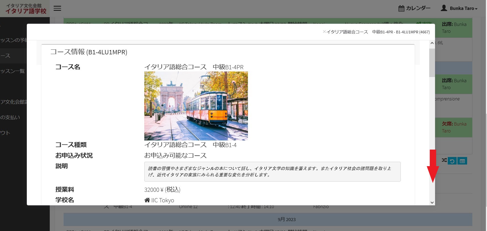The width and height of the screenshot is (487, 231).
Task: Toggle the hamburger sidebar menu
Action: (57, 8)
